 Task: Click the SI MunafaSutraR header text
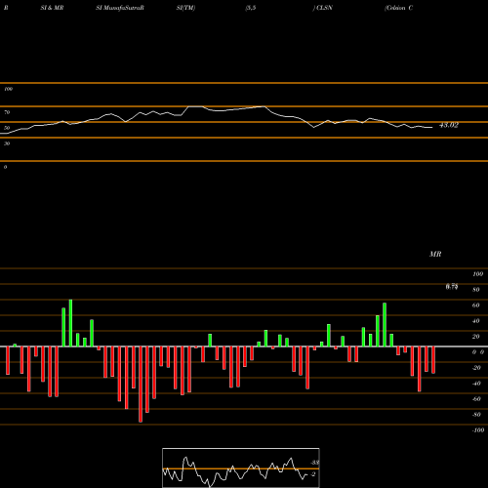pos(120,8)
